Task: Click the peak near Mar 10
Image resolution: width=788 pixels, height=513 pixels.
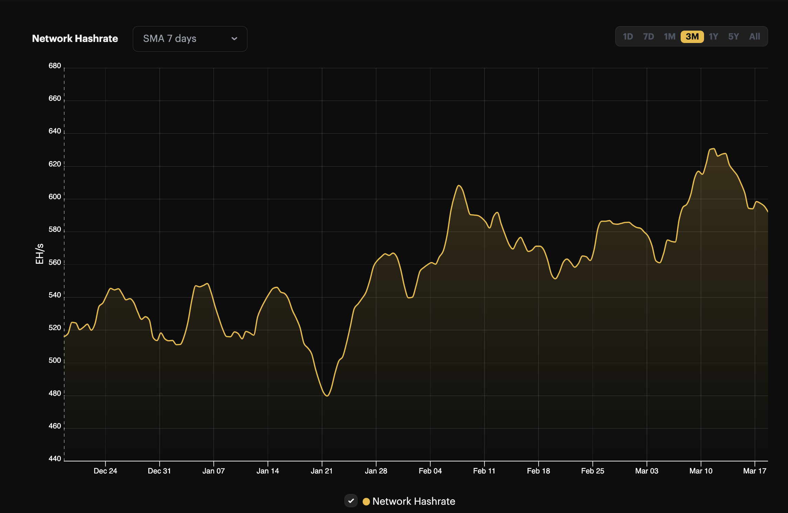Action: (x=712, y=149)
